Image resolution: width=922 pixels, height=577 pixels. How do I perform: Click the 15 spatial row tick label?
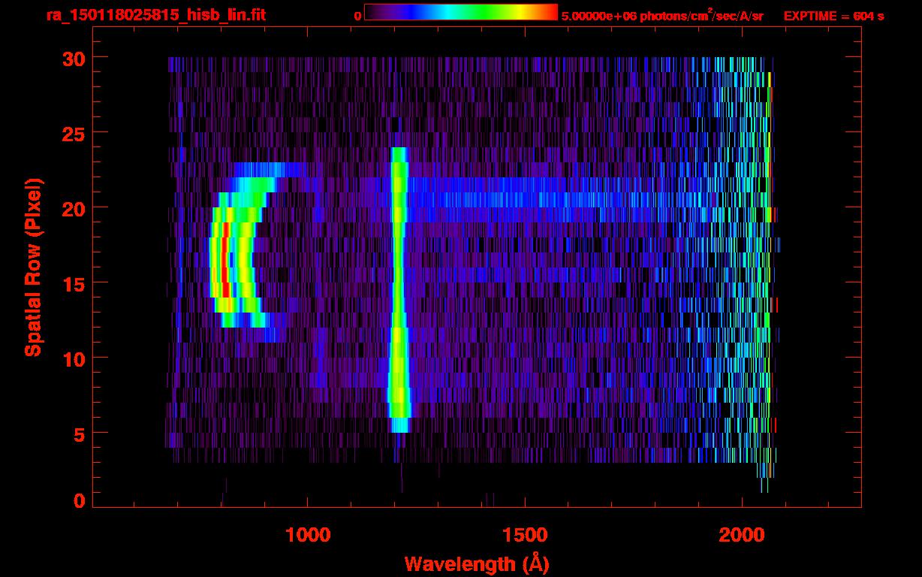point(73,283)
